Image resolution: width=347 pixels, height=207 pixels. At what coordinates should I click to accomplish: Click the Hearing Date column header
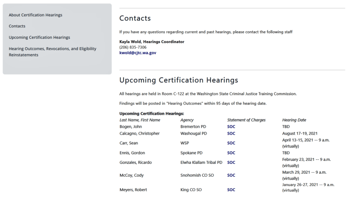coord(294,120)
